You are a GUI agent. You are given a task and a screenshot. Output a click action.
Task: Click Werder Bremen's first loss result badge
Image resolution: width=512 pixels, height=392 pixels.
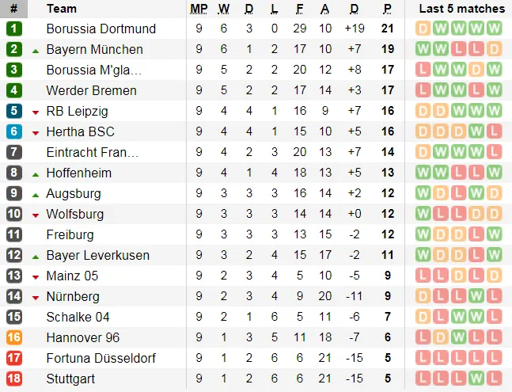click(423, 90)
